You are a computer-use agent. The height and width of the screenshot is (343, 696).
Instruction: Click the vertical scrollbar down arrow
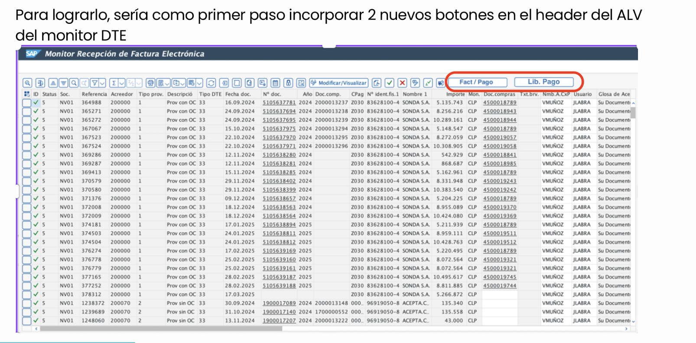tap(633, 321)
